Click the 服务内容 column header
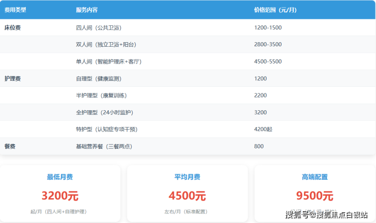 pos(86,10)
